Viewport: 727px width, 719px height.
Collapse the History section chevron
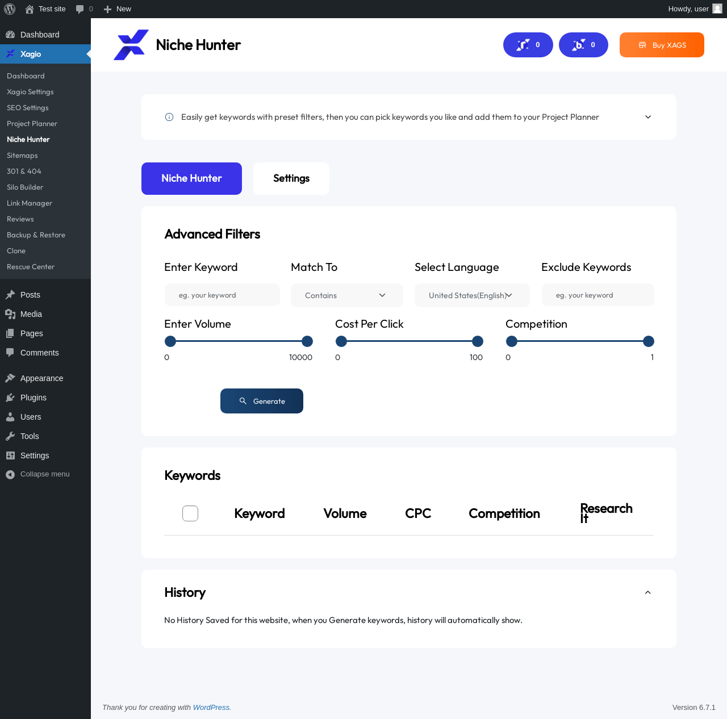click(648, 592)
